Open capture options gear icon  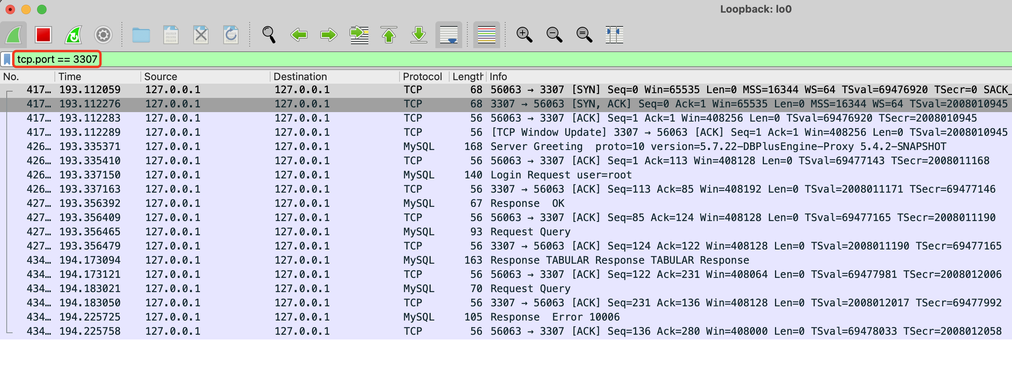click(x=103, y=35)
